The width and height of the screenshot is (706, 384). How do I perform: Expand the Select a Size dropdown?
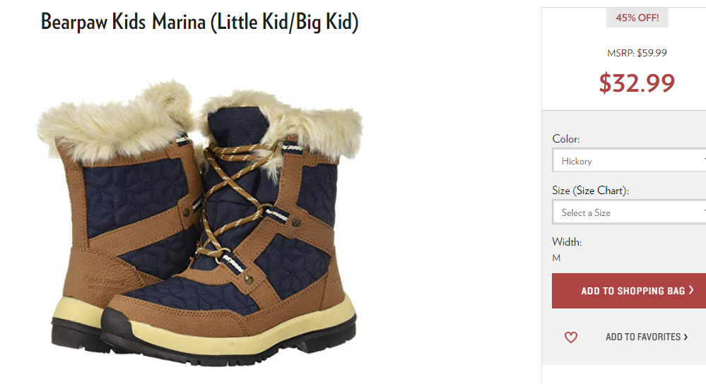629,212
